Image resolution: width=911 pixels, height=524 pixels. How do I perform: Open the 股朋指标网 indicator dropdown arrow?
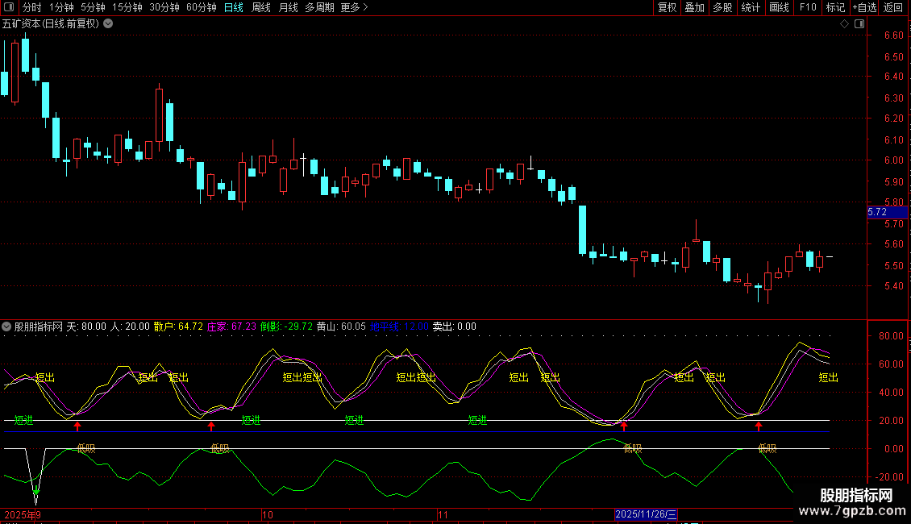[6, 326]
